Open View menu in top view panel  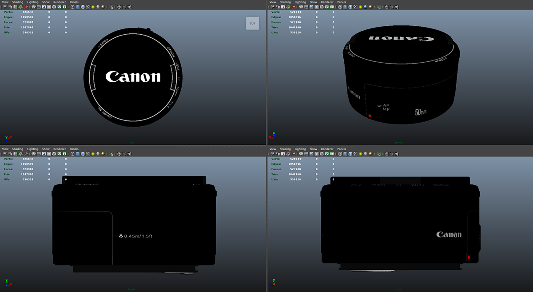click(5, 2)
